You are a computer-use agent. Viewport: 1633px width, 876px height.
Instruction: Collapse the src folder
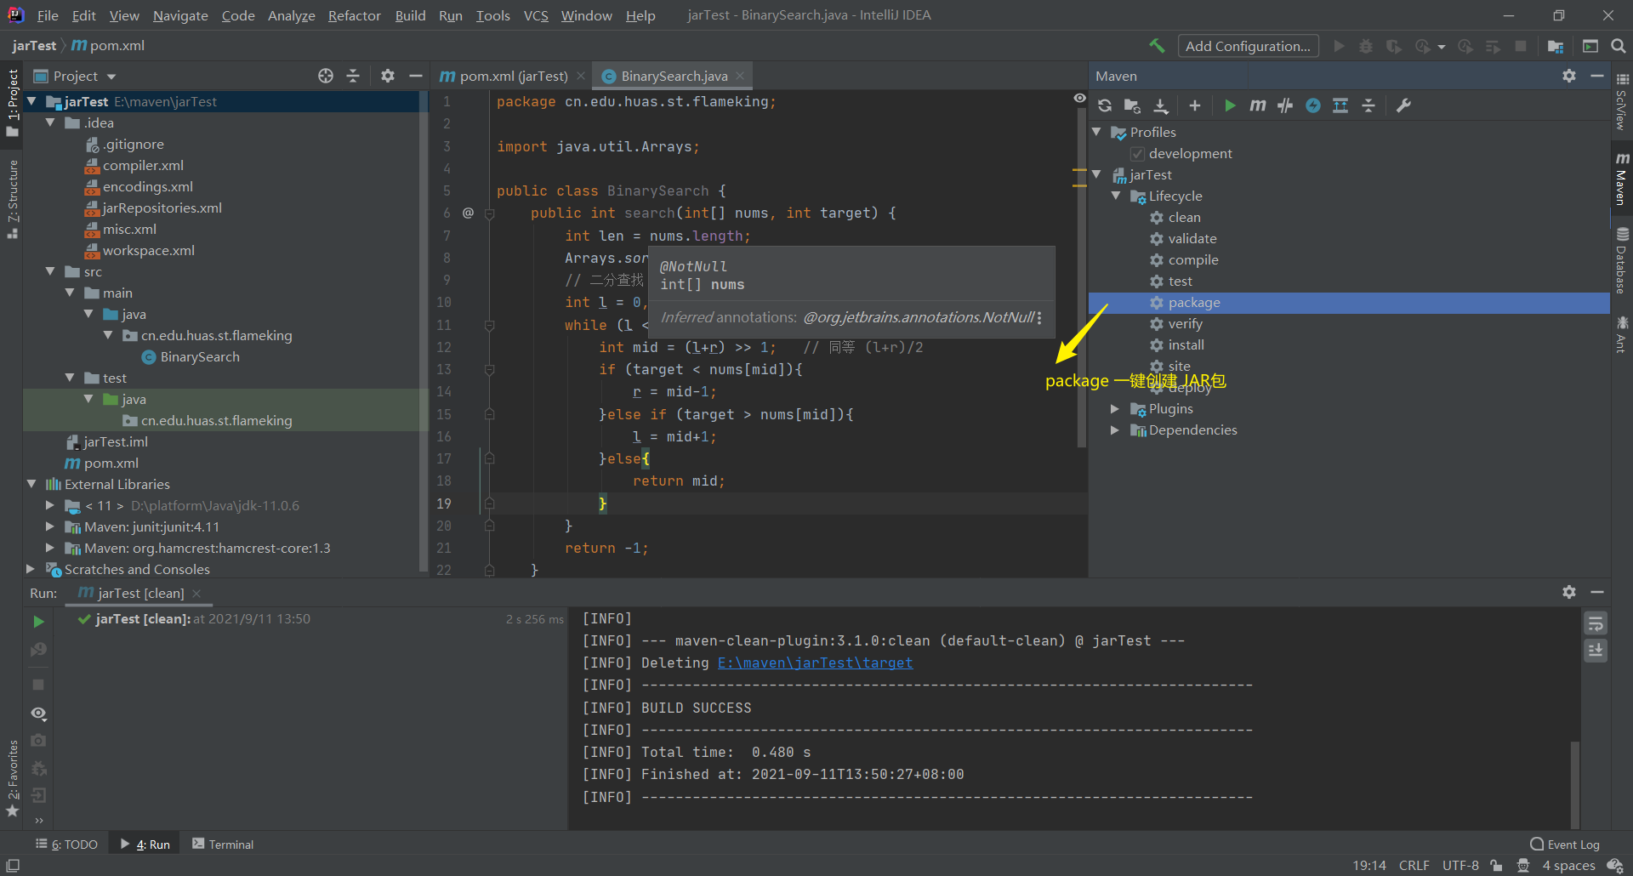tap(50, 271)
